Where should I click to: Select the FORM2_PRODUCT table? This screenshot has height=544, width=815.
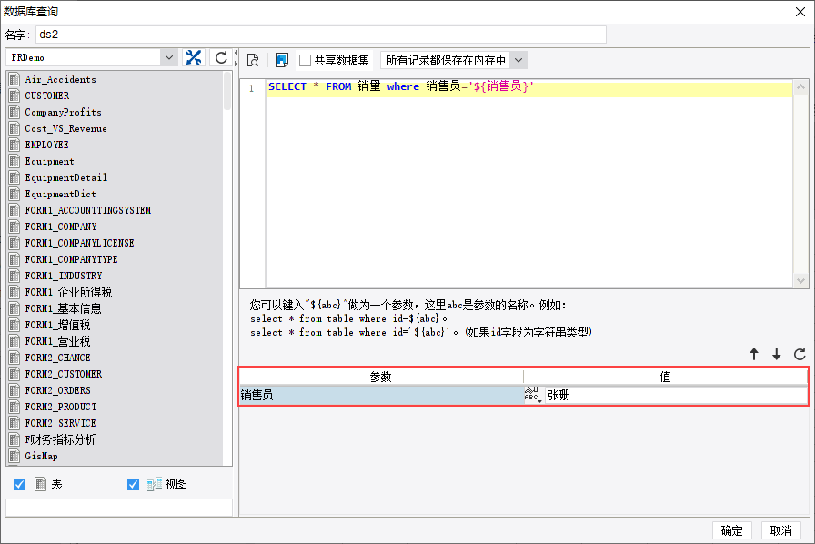click(x=61, y=408)
